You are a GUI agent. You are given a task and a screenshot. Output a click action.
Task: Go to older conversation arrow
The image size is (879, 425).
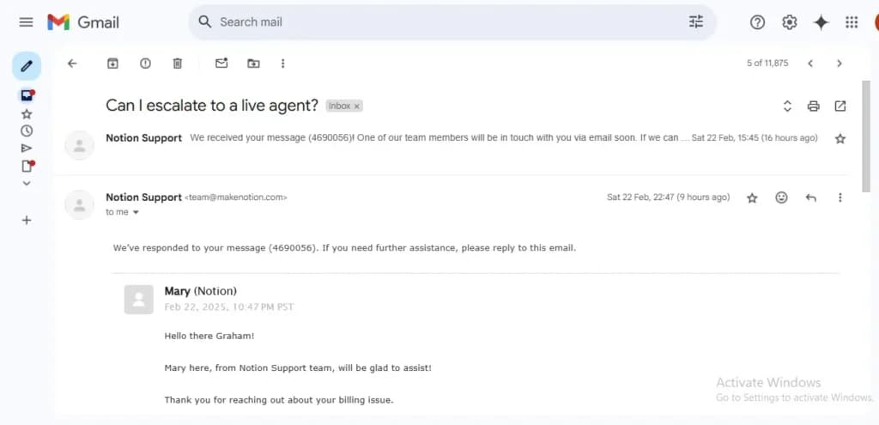(x=840, y=64)
